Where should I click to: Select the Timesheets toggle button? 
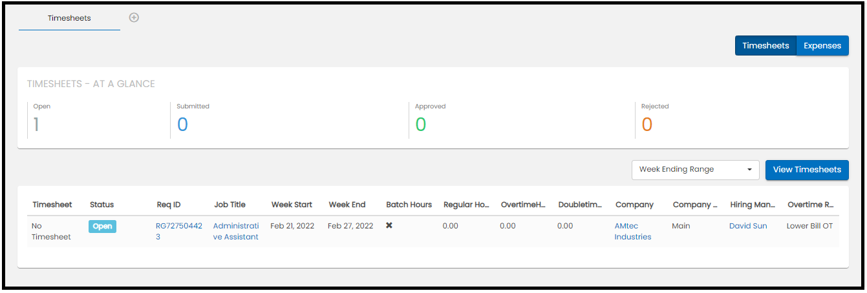click(765, 46)
